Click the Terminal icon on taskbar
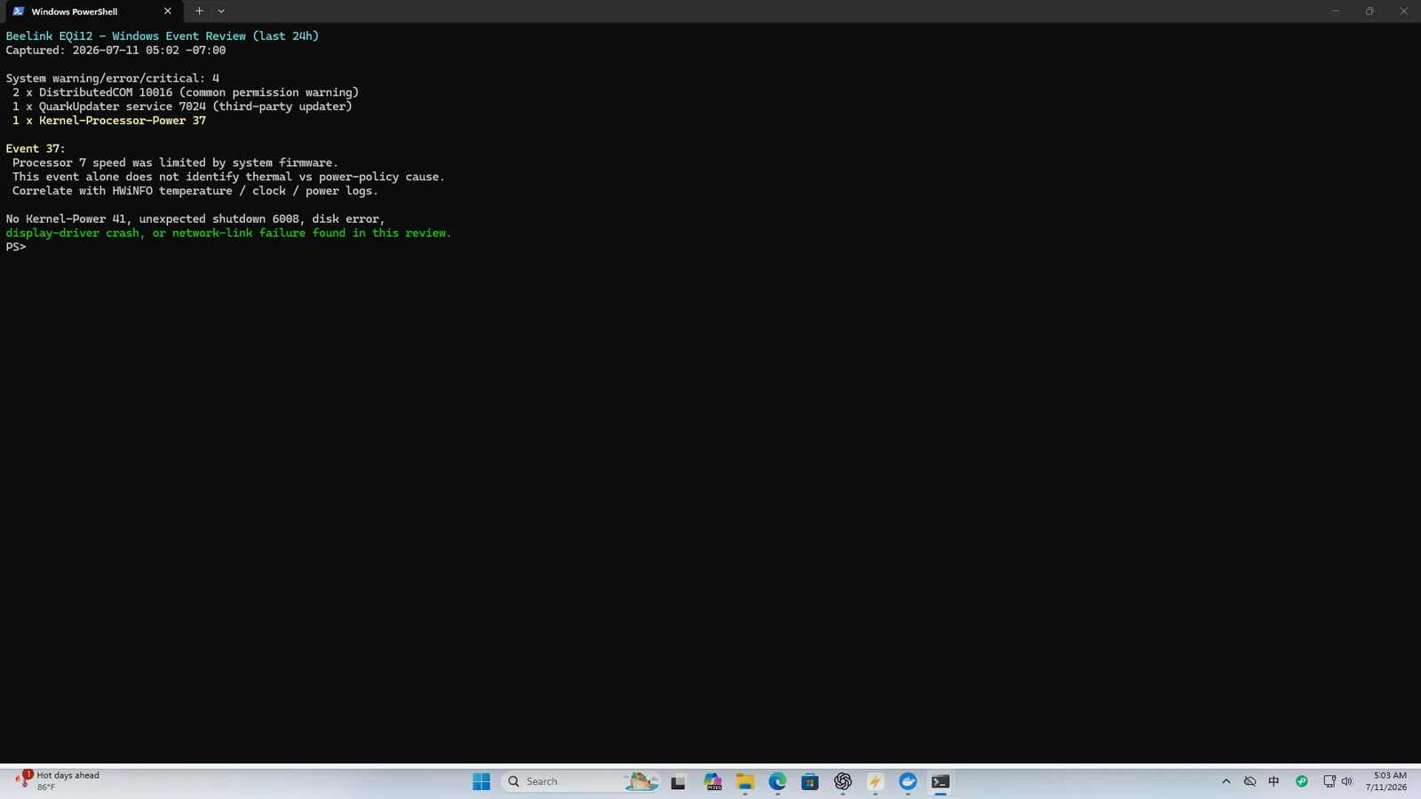 click(x=941, y=781)
